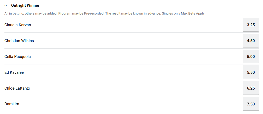Click the Singles only Max Bets Apply note
Viewport: 263px width, 114px height.
coord(183,14)
